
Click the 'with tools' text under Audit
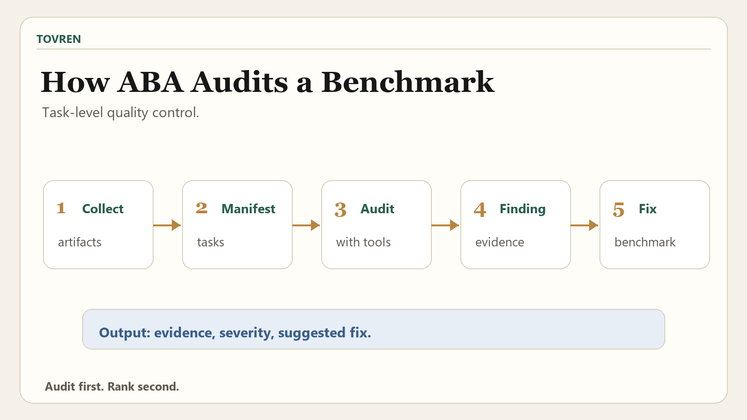pos(363,242)
